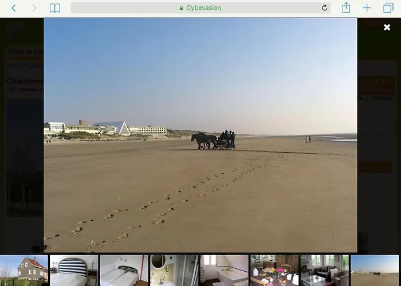Viewport: 401px width, 286px height.
Task: Select the bathtub thumbnail
Action: tap(224, 271)
